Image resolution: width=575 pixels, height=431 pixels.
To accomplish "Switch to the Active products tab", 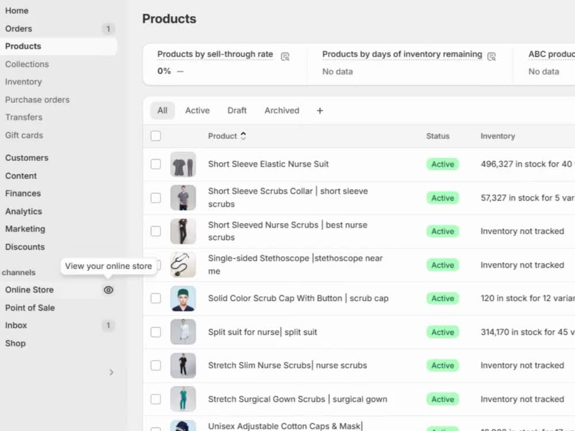I will [x=197, y=111].
